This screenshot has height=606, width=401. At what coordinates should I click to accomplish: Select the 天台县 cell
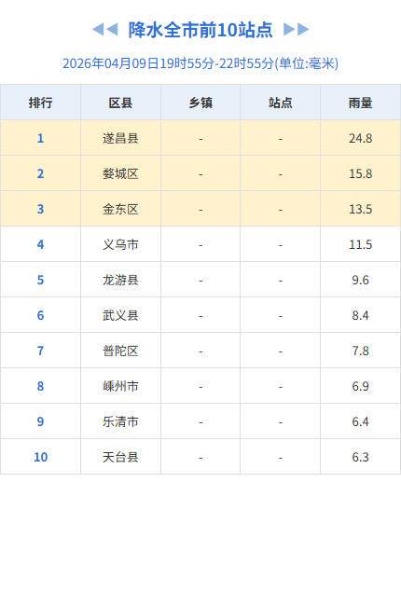(x=120, y=457)
